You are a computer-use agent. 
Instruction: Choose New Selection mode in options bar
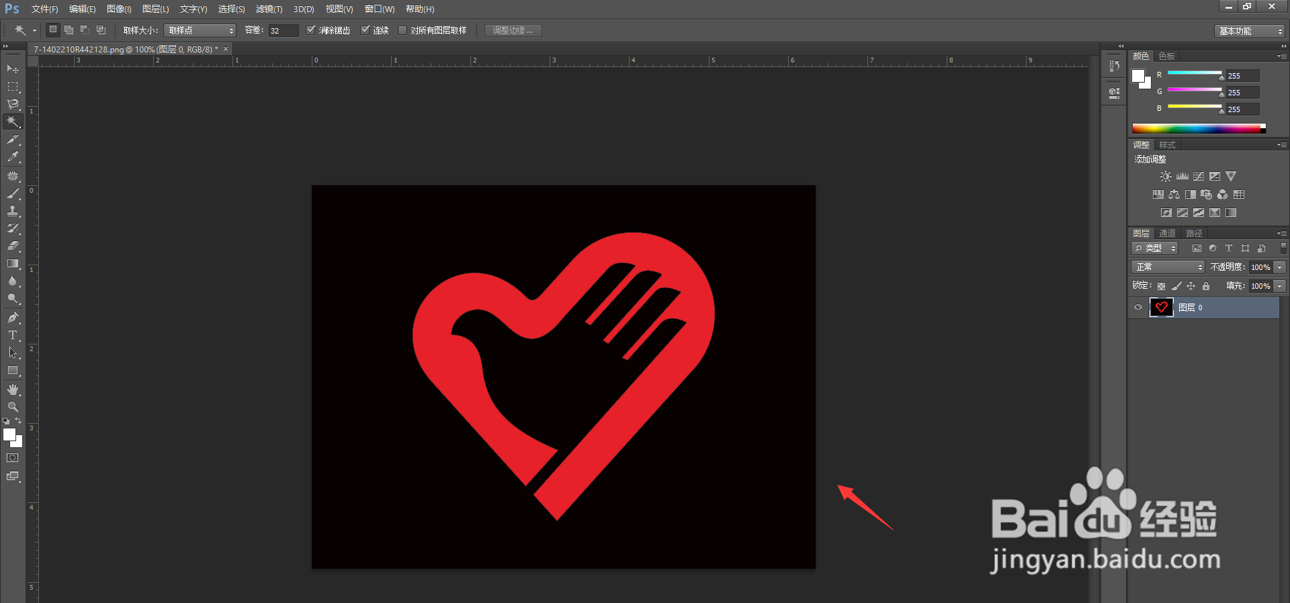coord(53,30)
